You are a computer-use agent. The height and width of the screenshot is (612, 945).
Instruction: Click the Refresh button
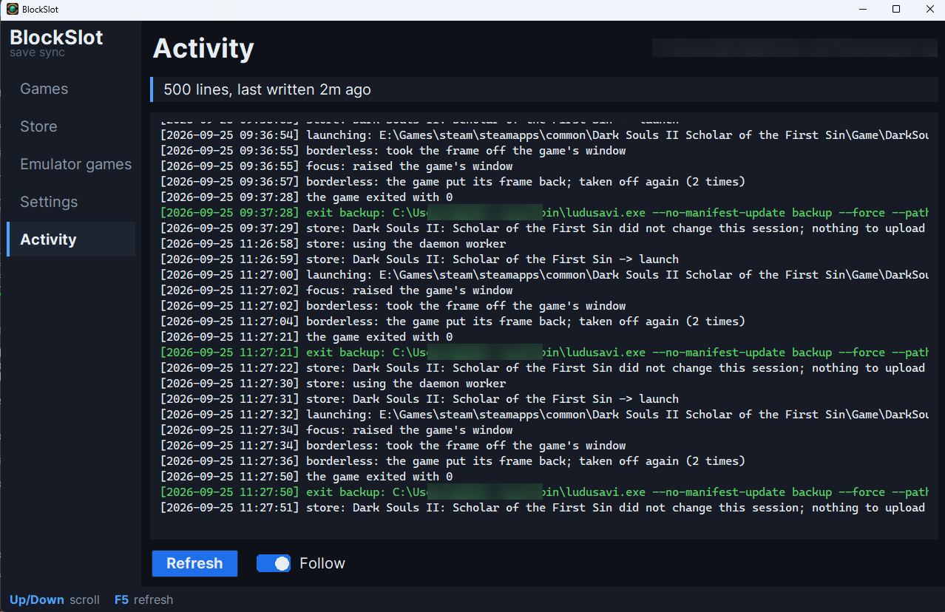pyautogui.click(x=194, y=563)
